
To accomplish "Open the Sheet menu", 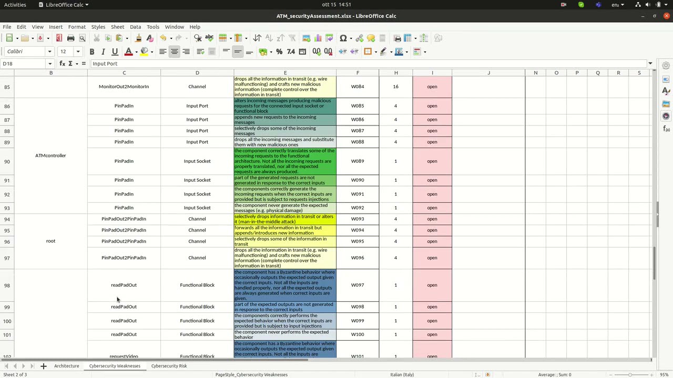I will click(117, 27).
